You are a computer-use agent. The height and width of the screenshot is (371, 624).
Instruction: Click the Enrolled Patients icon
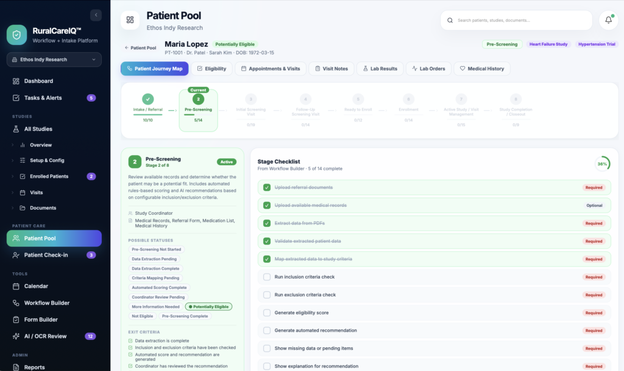coord(23,176)
